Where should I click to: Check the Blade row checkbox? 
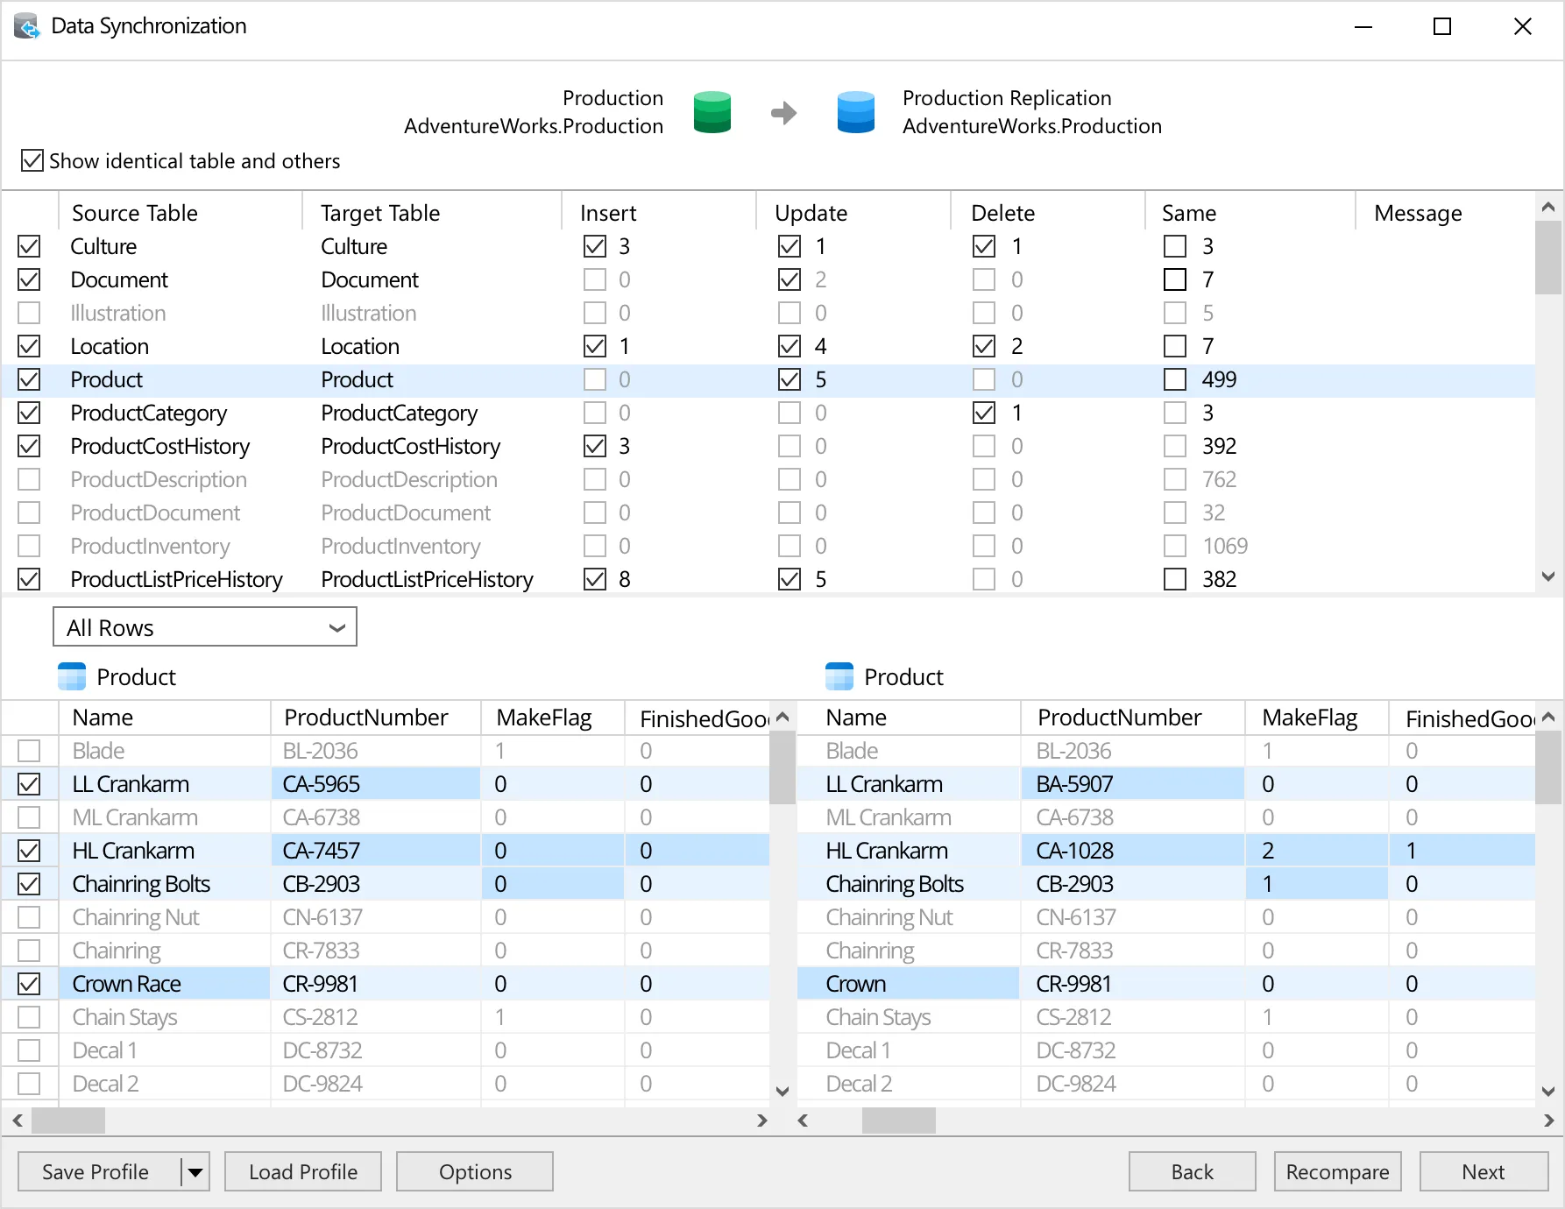tap(29, 751)
